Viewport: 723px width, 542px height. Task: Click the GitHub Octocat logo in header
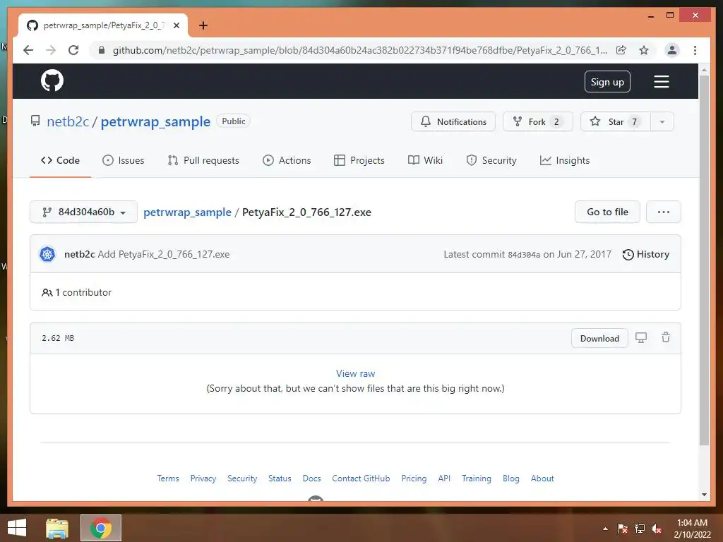(52, 81)
